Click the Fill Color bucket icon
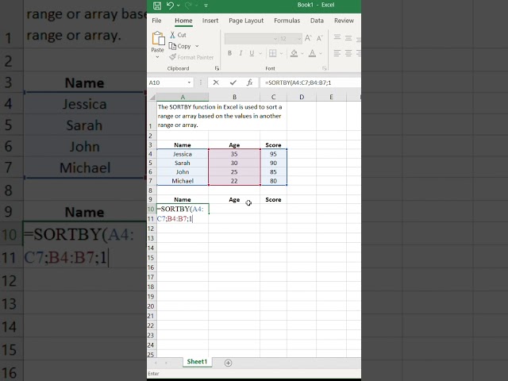 click(x=294, y=53)
